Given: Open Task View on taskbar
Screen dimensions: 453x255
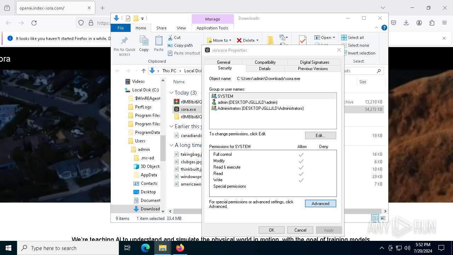Looking at the screenshot, I should (x=127, y=248).
